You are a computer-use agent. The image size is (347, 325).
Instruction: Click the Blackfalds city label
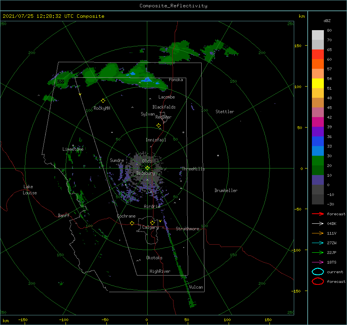click(x=164, y=107)
